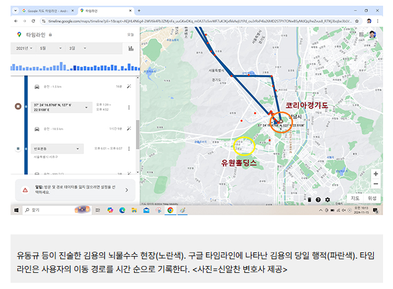Click the scroll down arrow of the timeline panel
This screenshot has width=393, height=289.
click(138, 172)
